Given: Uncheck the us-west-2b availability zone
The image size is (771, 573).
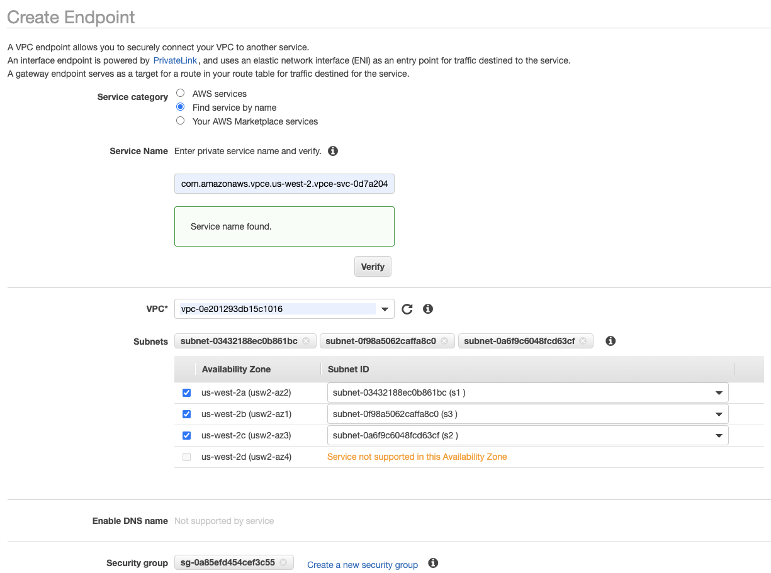Looking at the screenshot, I should point(186,414).
